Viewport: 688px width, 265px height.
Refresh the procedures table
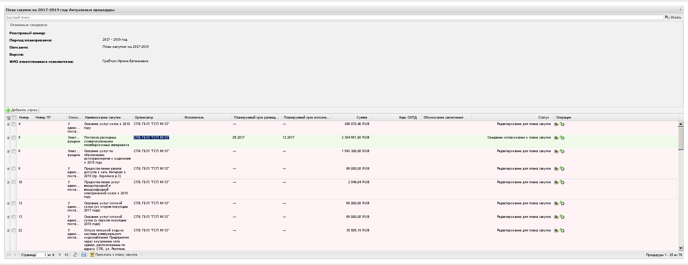[75, 255]
